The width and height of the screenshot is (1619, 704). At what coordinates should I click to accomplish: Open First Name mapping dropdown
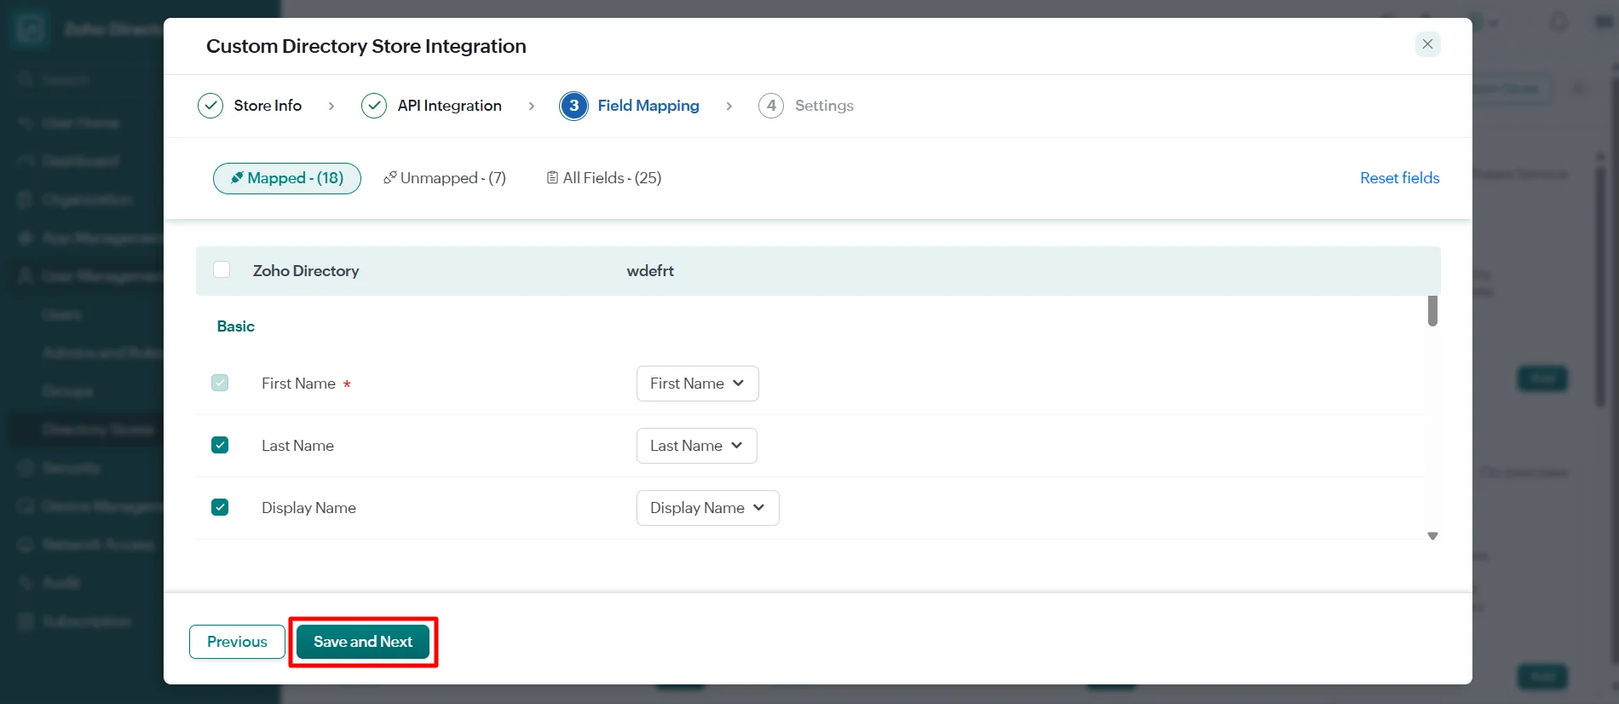coord(698,384)
